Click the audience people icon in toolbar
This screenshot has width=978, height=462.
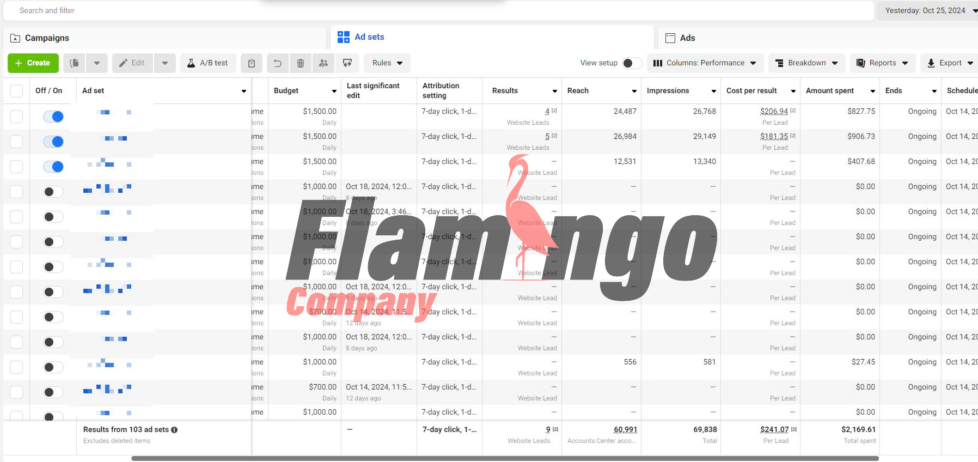(x=323, y=63)
